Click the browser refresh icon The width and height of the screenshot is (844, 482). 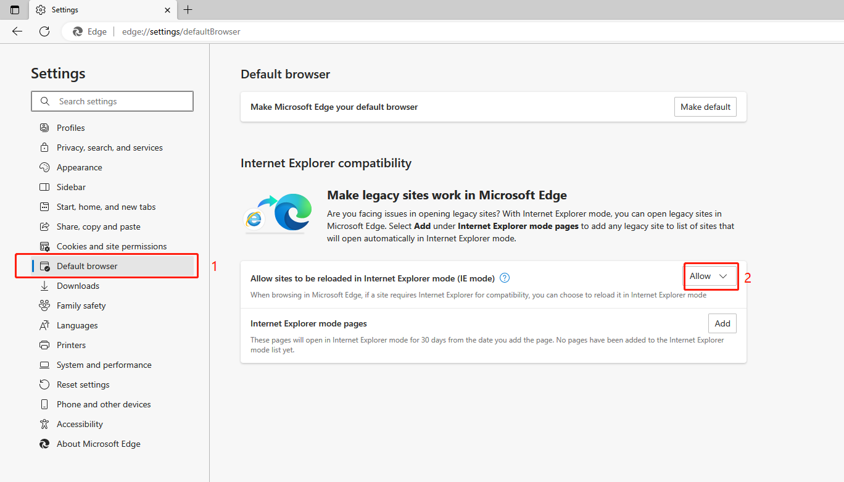(x=44, y=31)
